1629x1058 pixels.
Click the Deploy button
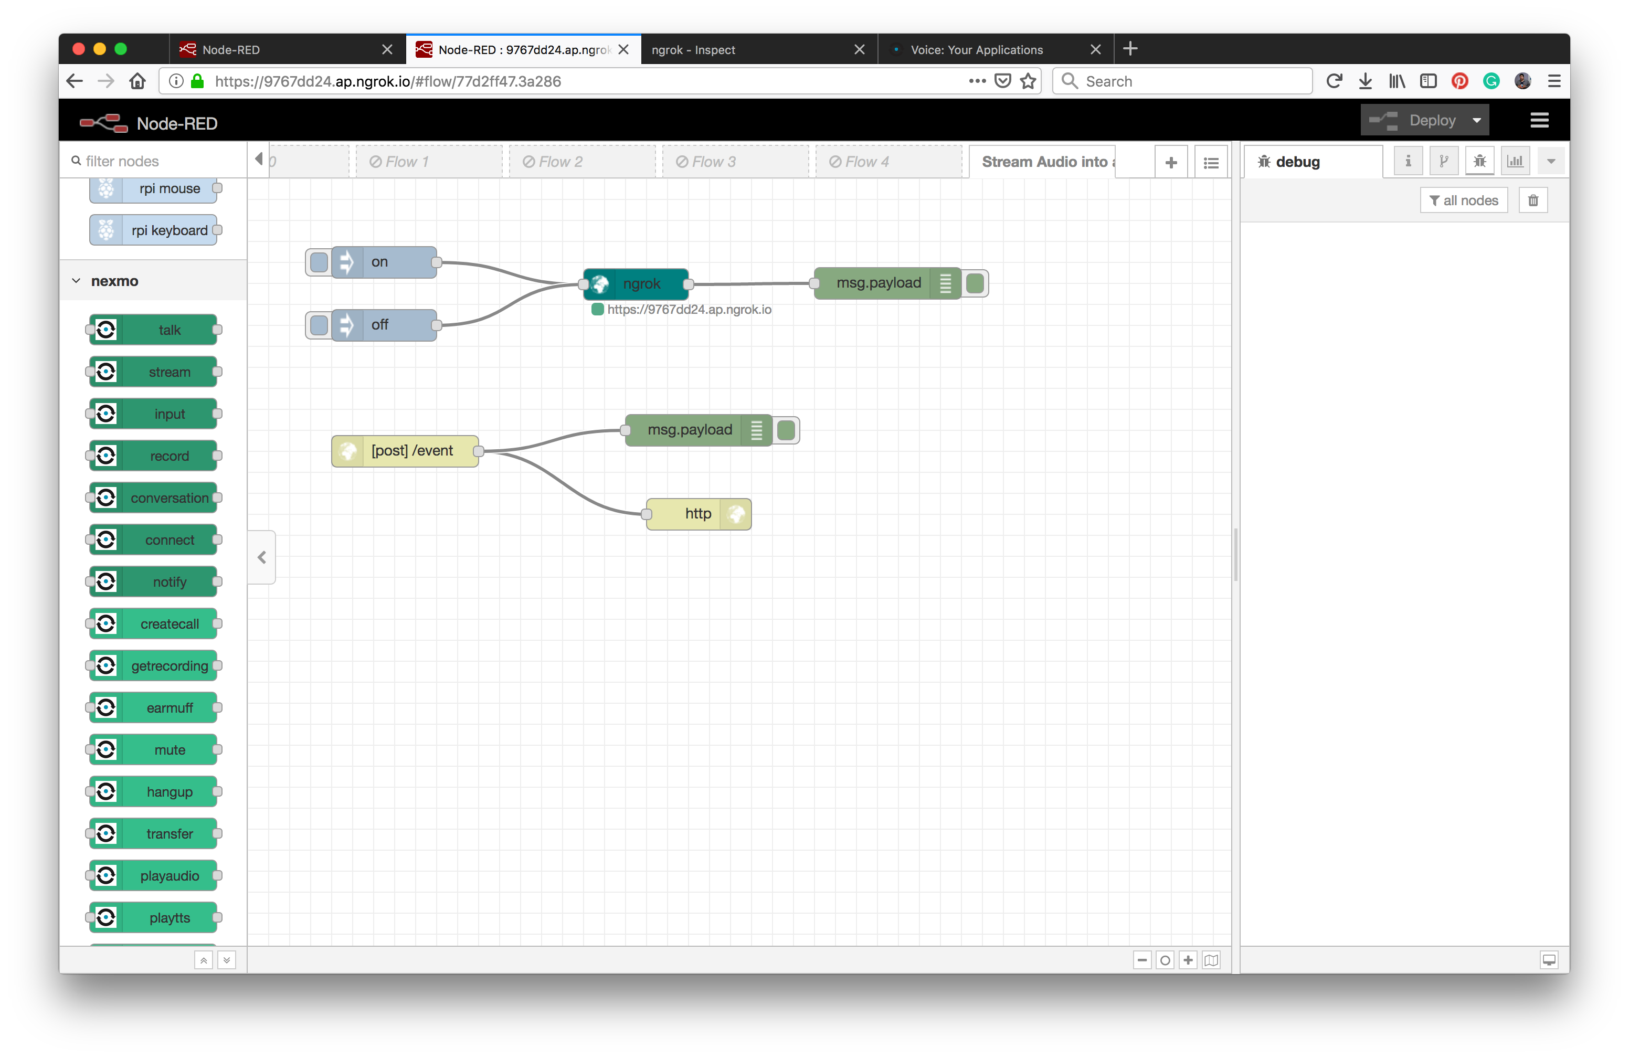(1413, 121)
